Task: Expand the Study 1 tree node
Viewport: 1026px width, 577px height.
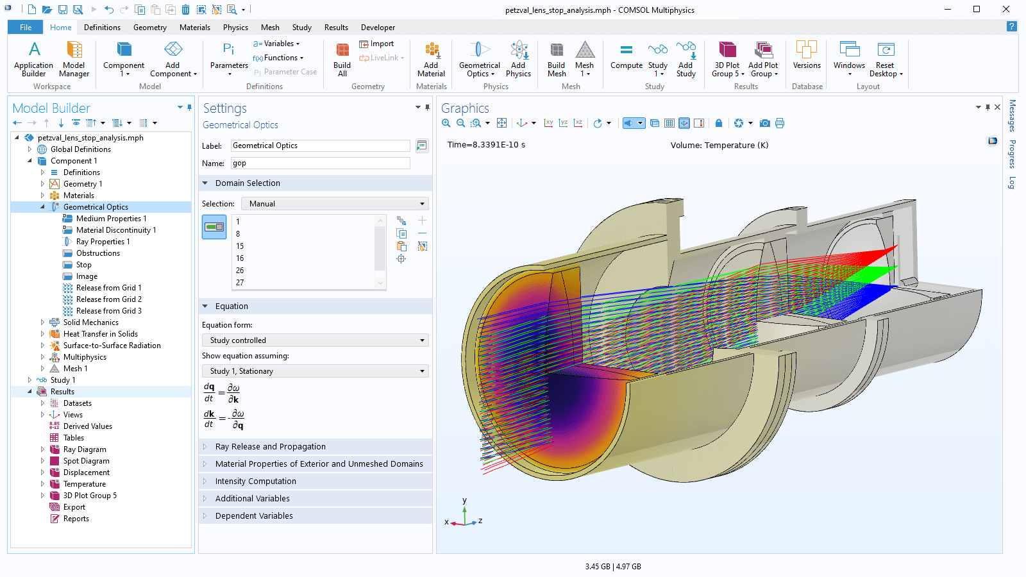Action: (x=29, y=380)
